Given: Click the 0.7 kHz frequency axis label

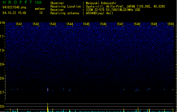Looking at the screenshot, I should (x=2, y=92).
